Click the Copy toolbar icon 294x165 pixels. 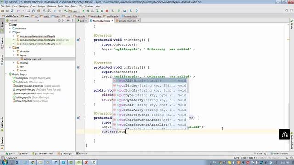tap(34, 11)
